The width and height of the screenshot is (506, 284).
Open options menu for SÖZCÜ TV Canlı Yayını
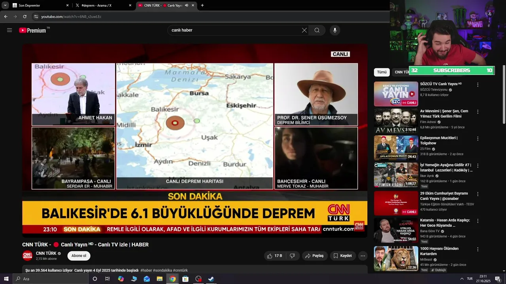point(478,85)
